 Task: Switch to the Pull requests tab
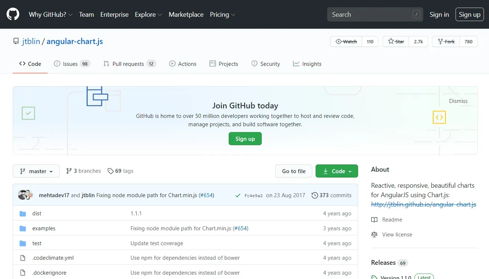click(129, 64)
